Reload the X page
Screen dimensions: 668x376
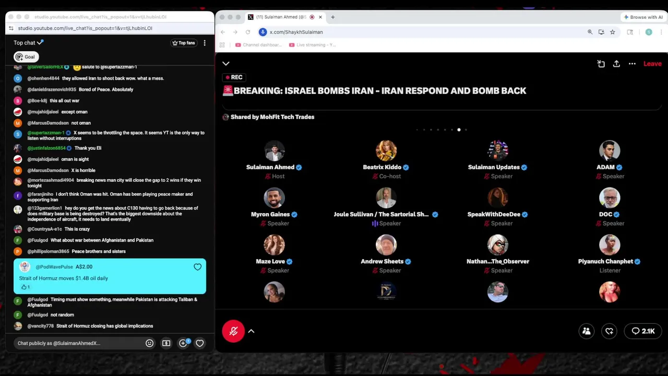248,32
